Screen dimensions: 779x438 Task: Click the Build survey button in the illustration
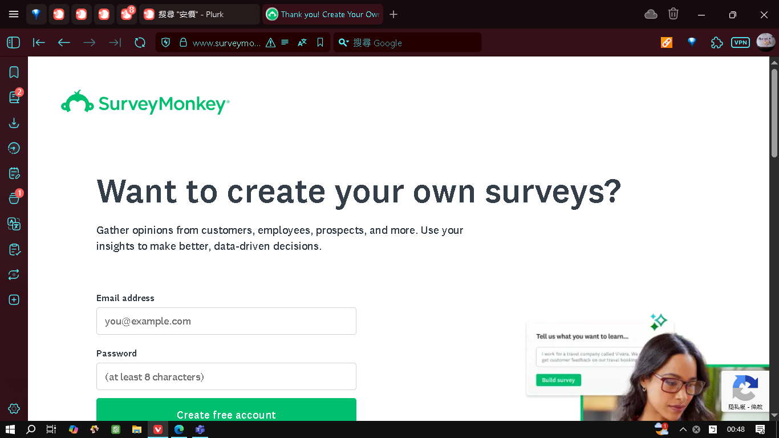pyautogui.click(x=558, y=380)
